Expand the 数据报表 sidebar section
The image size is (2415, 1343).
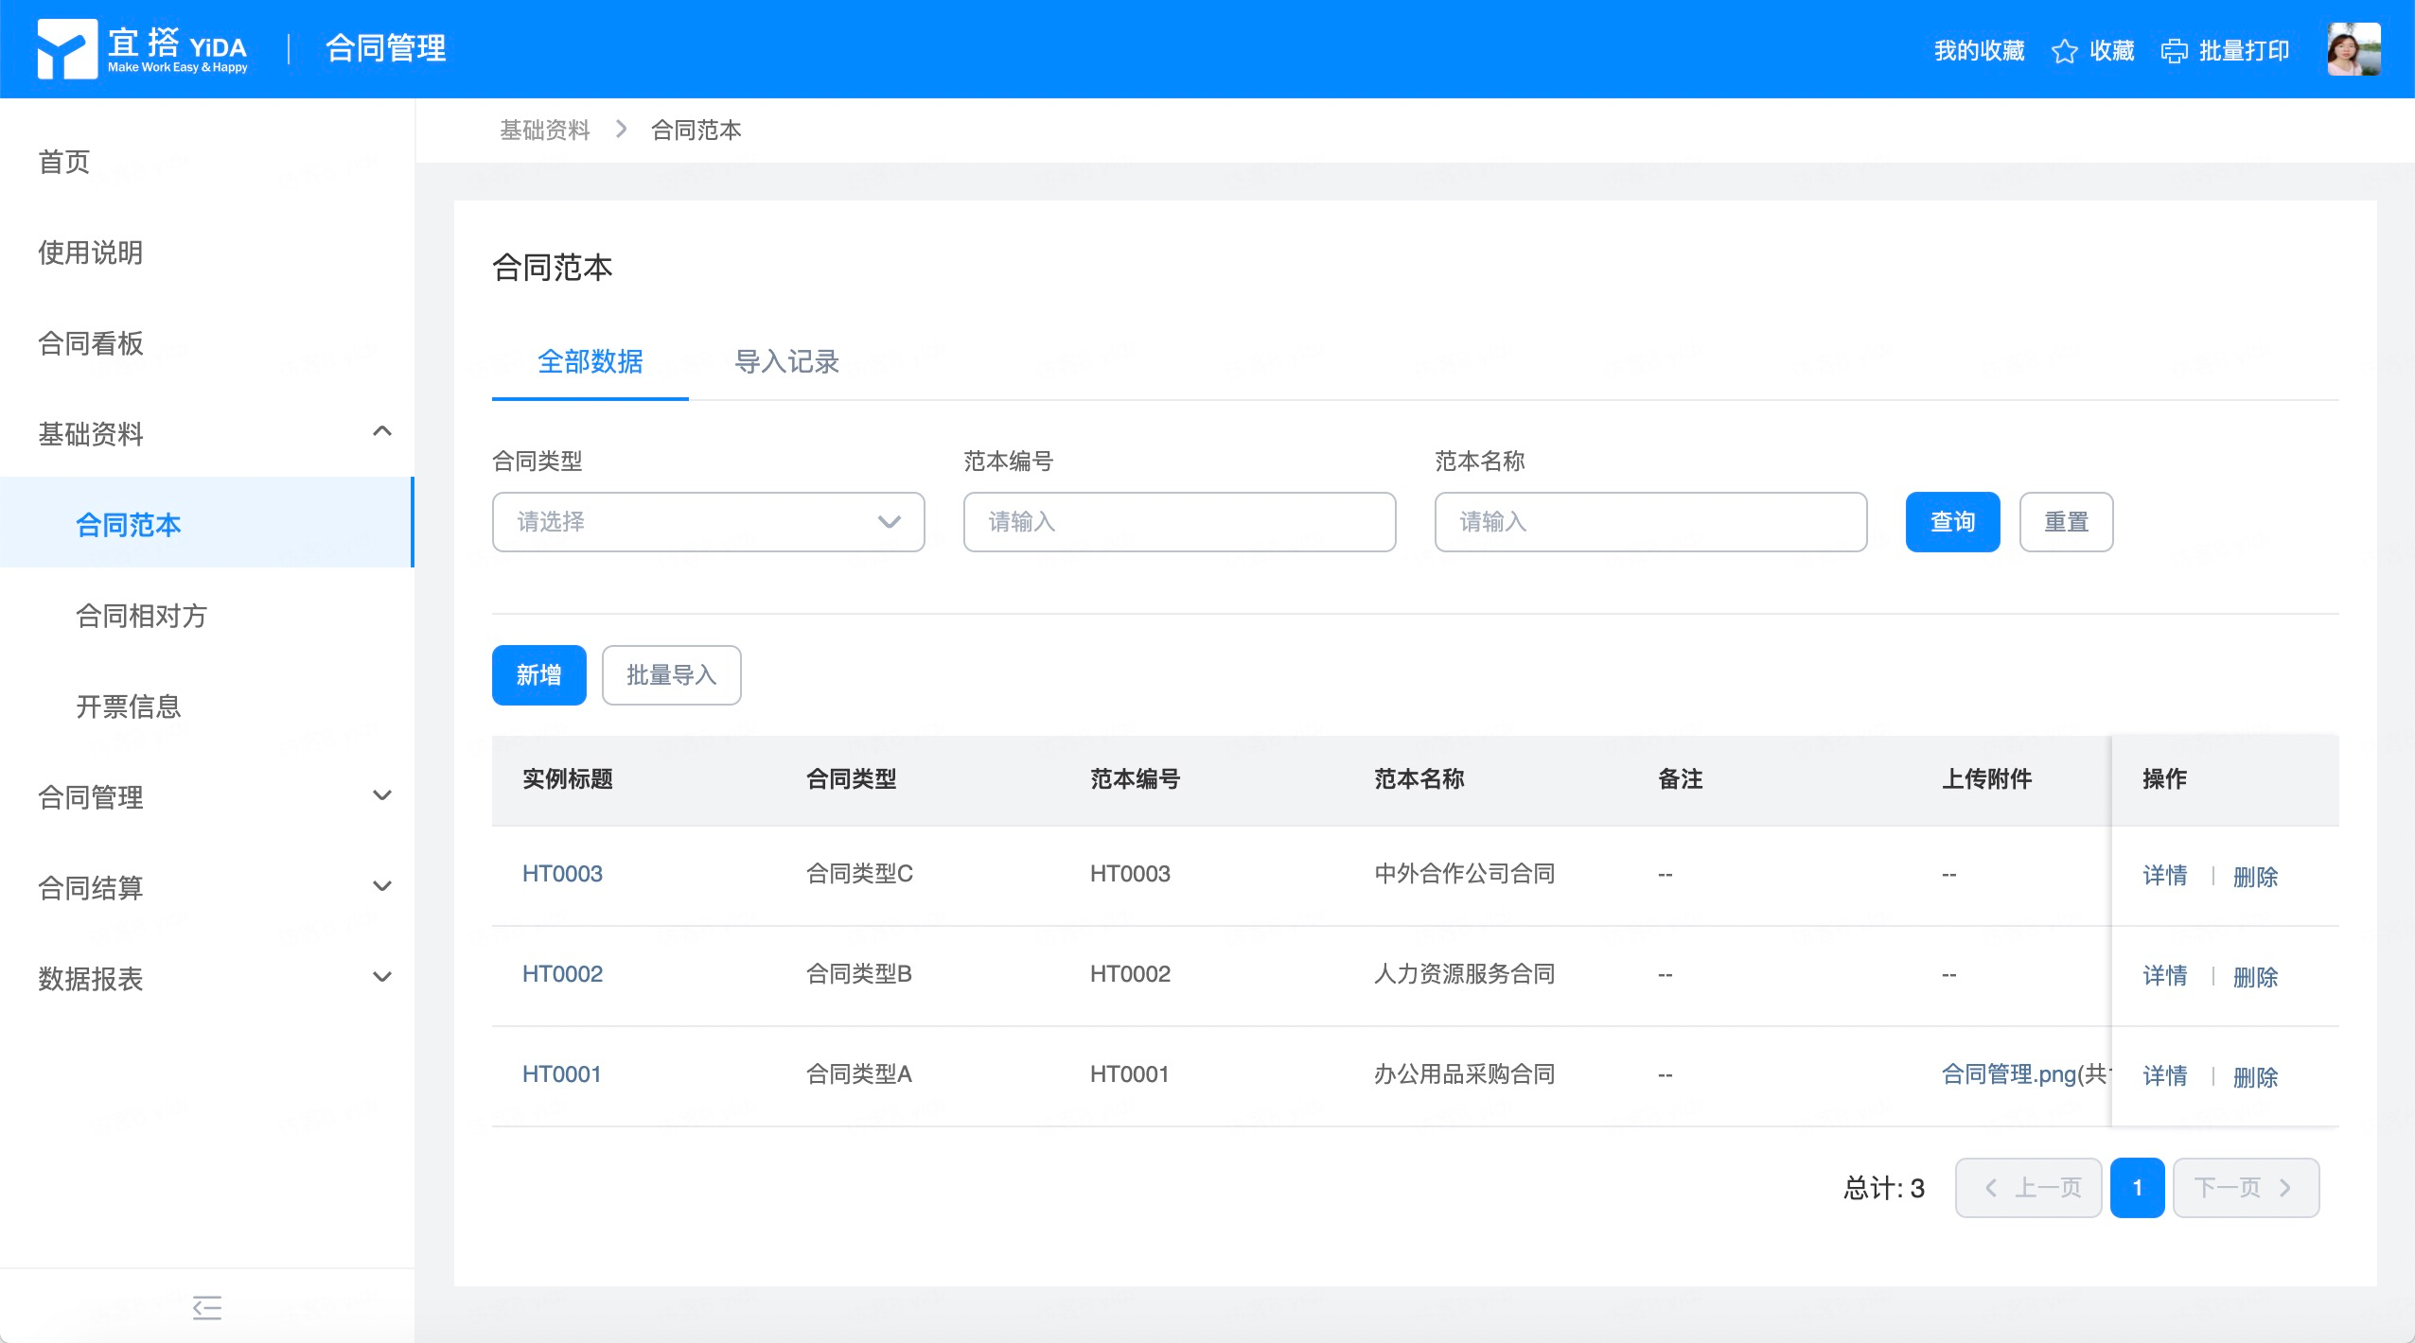click(x=381, y=977)
